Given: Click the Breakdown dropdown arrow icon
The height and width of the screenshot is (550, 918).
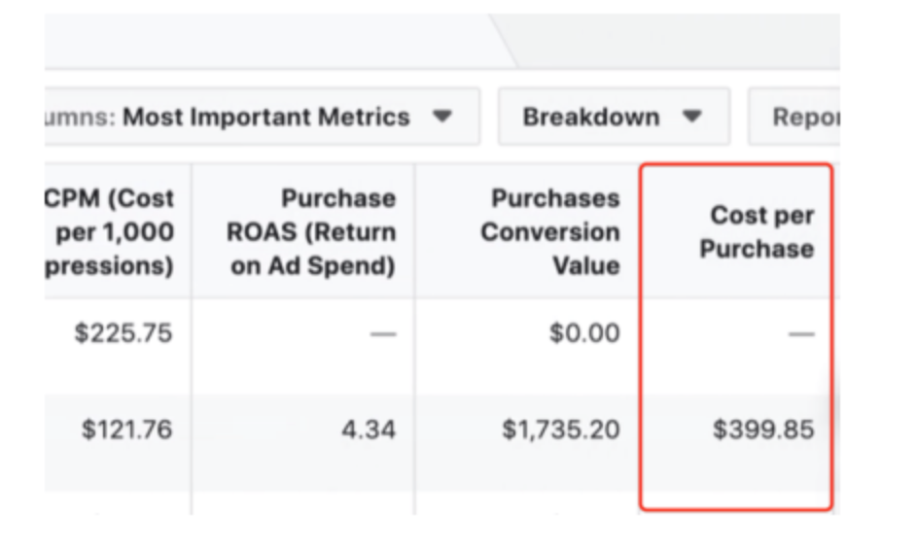Looking at the screenshot, I should 691,117.
